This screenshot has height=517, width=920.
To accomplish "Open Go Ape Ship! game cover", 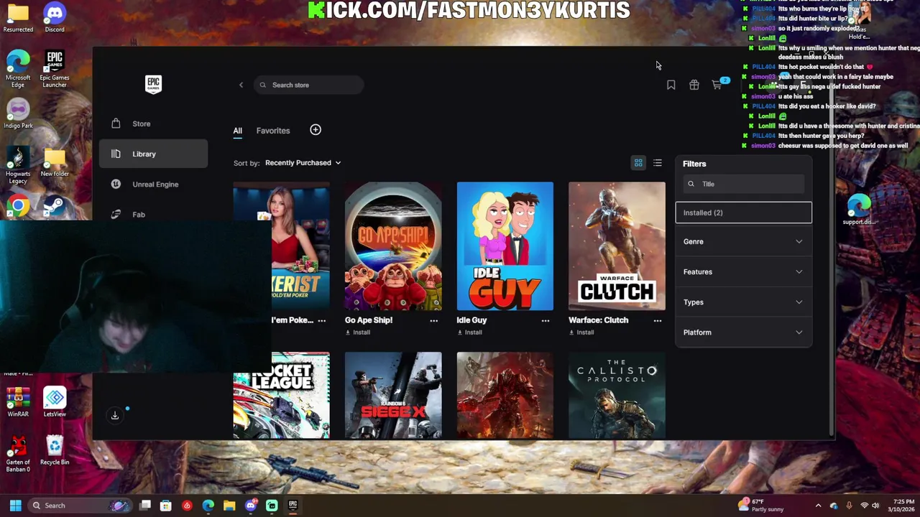I will tap(393, 246).
